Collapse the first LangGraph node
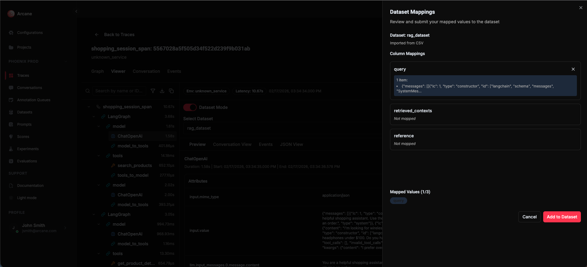This screenshot has height=267, width=587. pyautogui.click(x=94, y=117)
